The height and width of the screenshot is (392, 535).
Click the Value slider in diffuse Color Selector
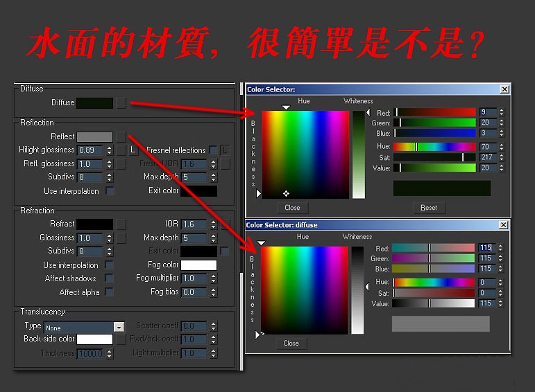pos(433,303)
